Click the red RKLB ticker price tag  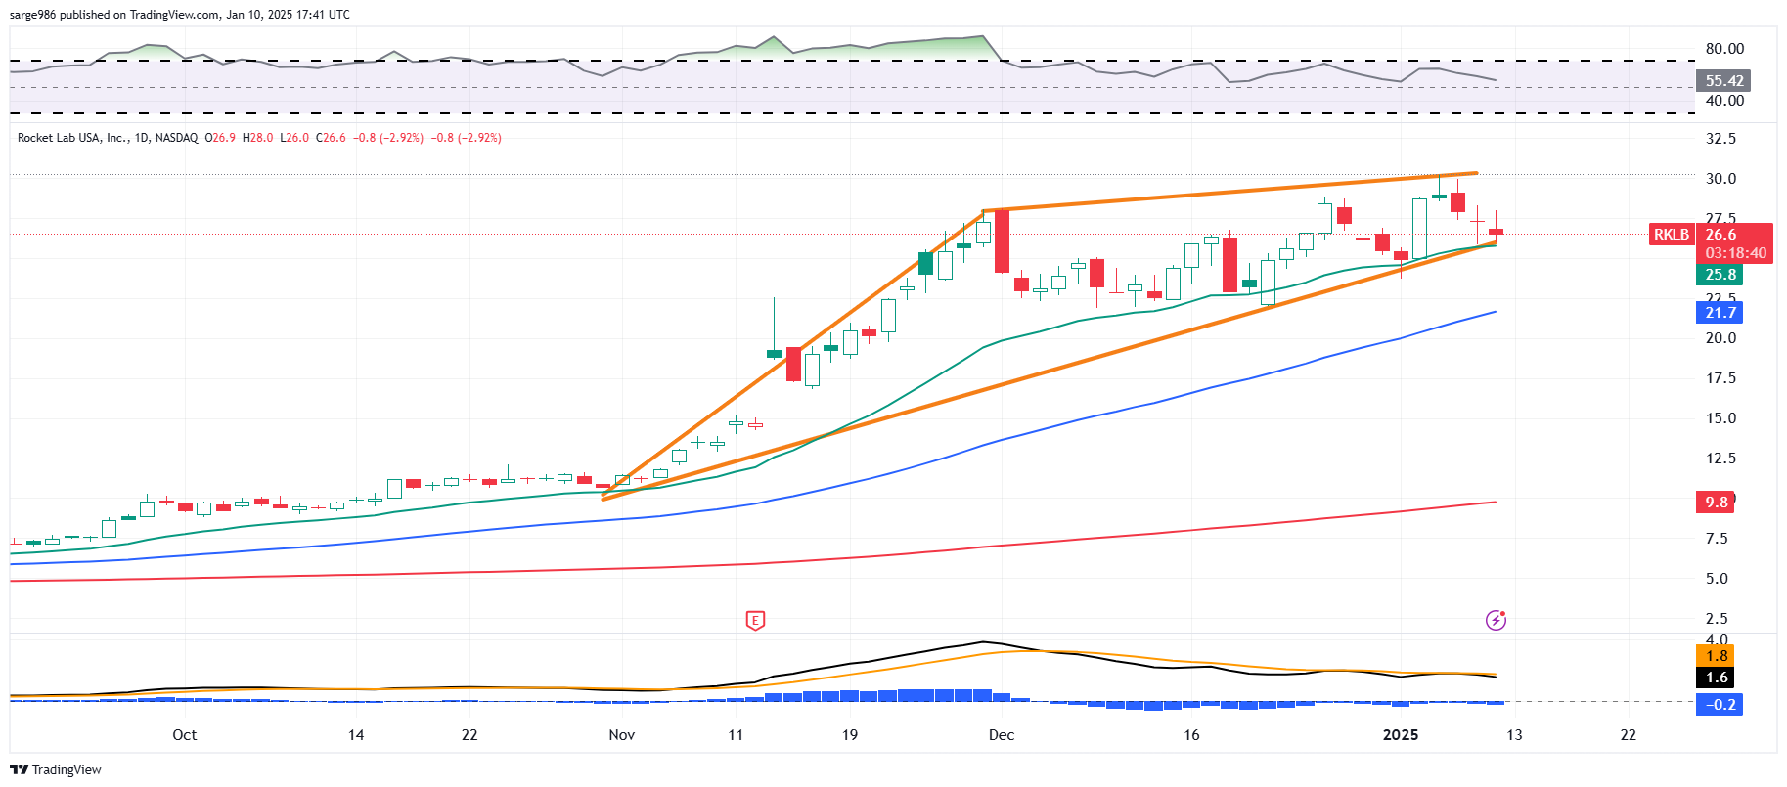(x=1671, y=235)
